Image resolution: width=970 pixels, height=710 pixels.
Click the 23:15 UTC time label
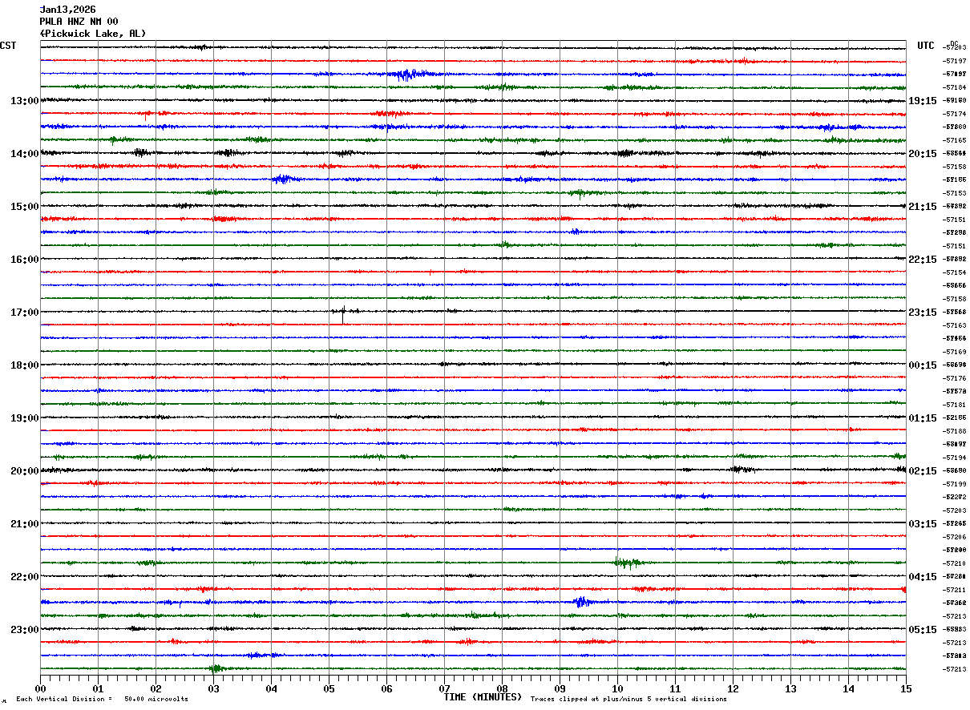coord(922,313)
